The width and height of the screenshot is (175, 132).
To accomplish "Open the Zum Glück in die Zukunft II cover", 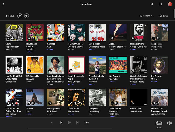I will 97,65.
